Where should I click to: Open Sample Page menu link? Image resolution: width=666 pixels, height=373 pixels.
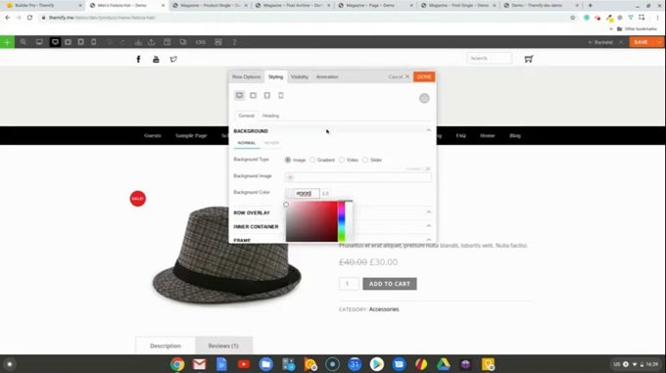[191, 136]
